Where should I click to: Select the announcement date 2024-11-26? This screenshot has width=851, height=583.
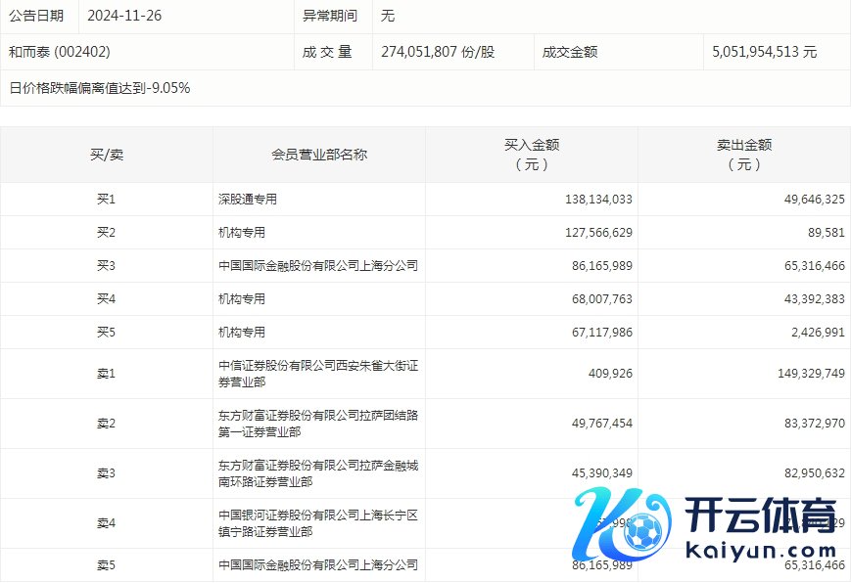tap(124, 16)
